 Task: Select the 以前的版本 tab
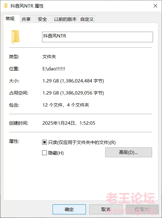tap(65, 19)
